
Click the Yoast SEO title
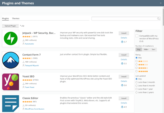[x=28, y=76]
